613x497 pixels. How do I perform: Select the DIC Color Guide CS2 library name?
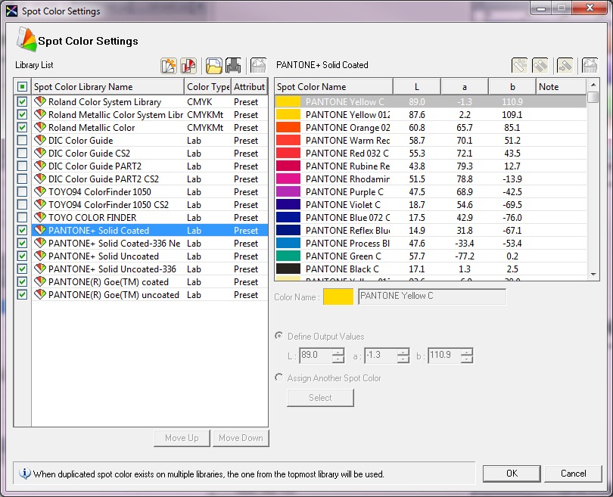coord(89,153)
